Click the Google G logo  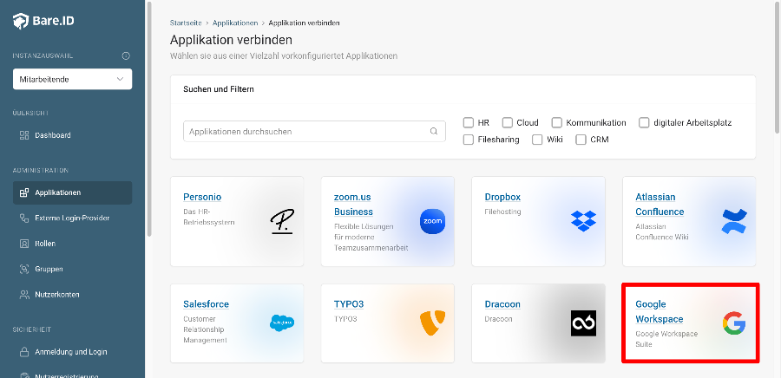pyautogui.click(x=734, y=323)
